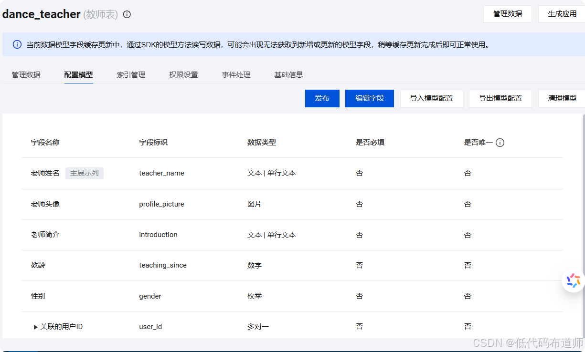Click the 教龄 field name
585x352 pixels.
[x=38, y=265]
